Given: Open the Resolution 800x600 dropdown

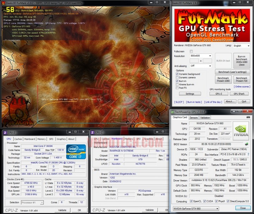Looking at the screenshot, I should point(201,55).
